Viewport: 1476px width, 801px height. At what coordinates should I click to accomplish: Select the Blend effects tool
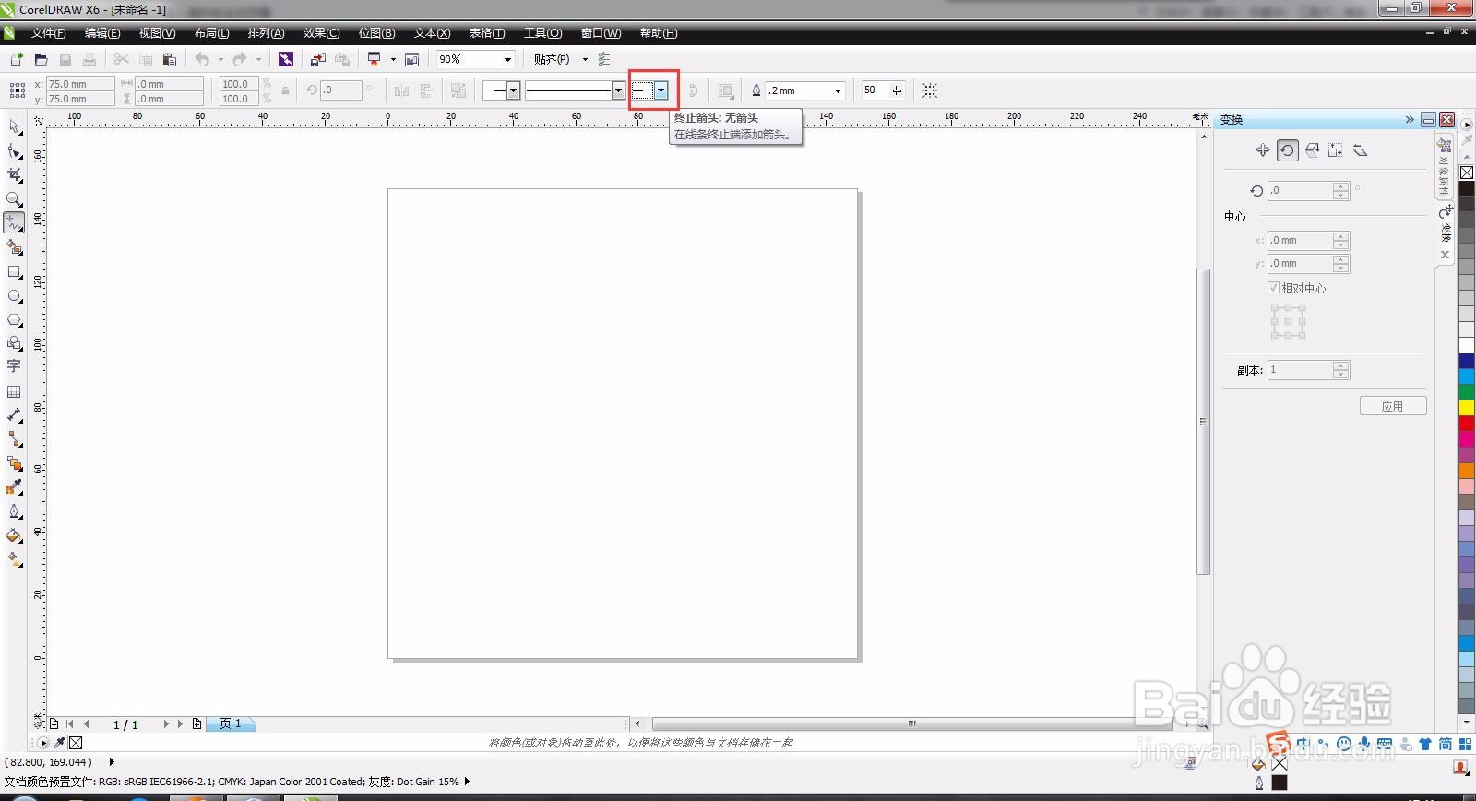click(14, 463)
